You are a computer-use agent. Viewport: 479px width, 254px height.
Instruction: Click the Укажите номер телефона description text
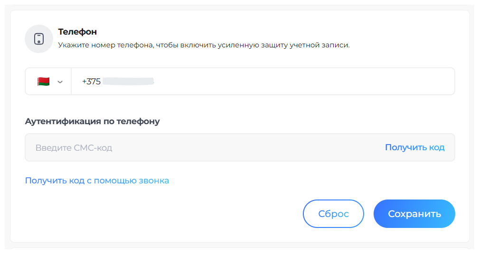pos(204,45)
